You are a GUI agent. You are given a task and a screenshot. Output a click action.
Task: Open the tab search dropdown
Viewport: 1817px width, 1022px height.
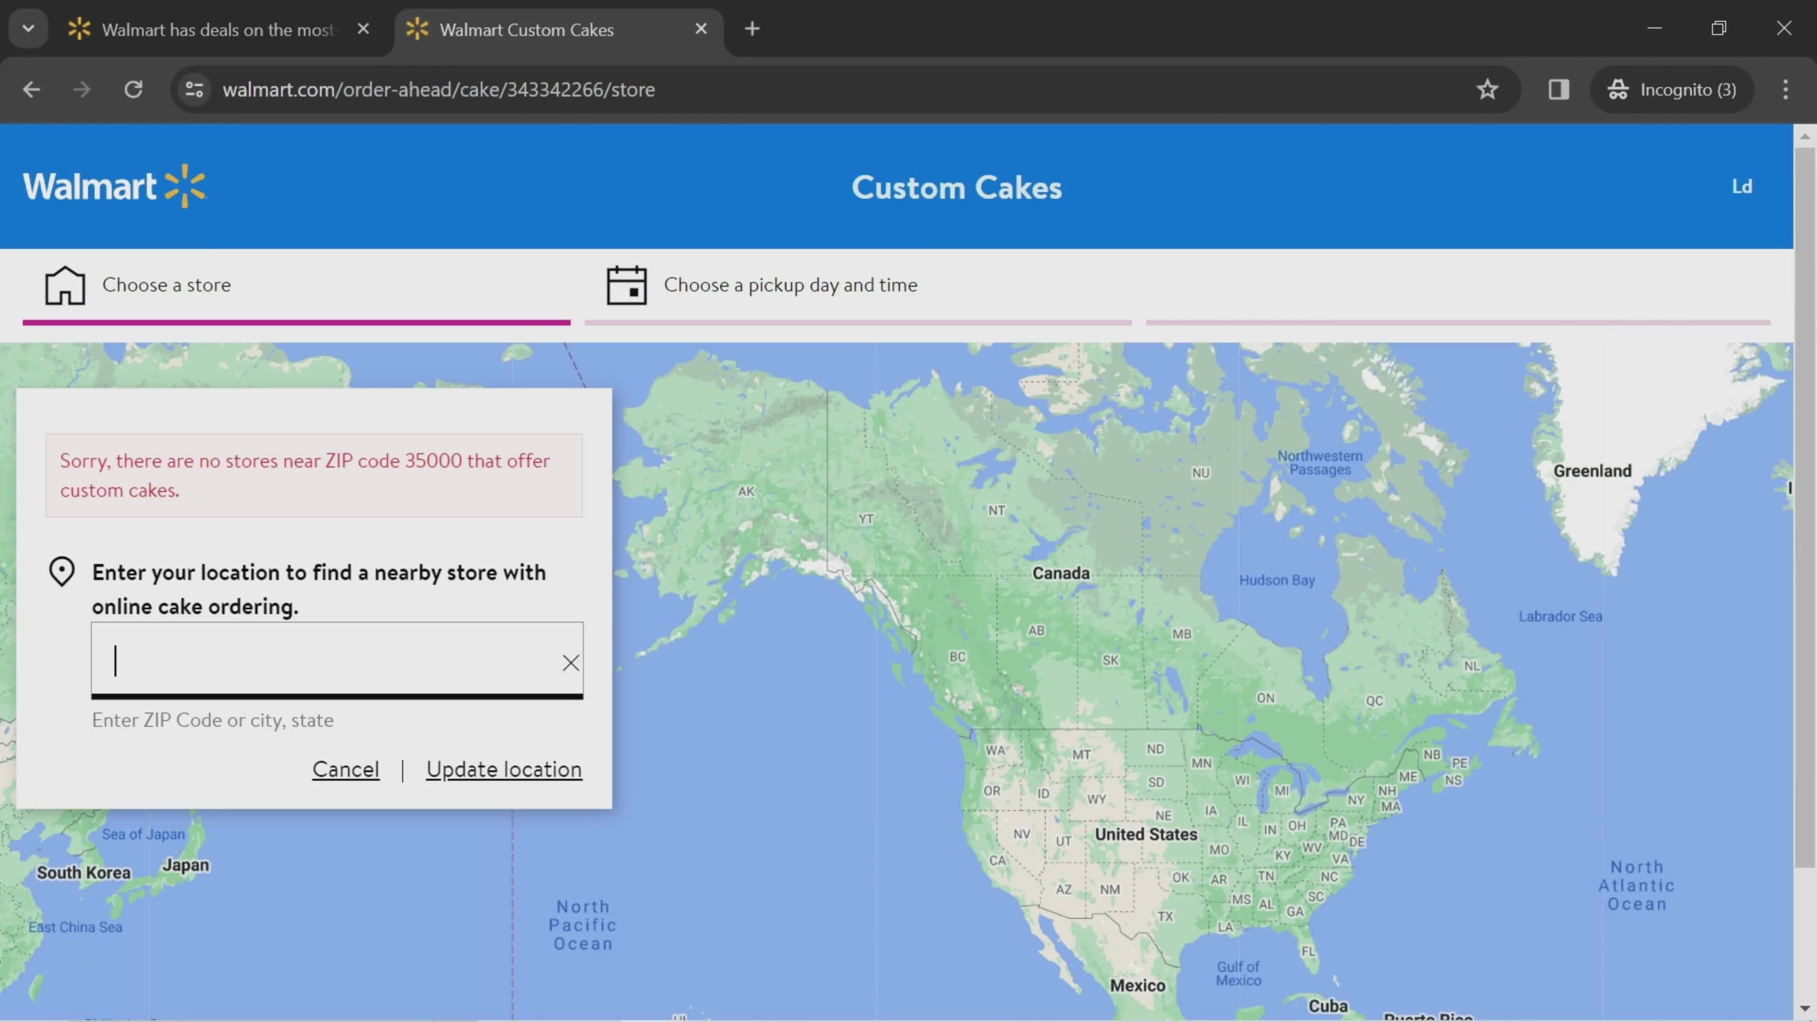(28, 29)
